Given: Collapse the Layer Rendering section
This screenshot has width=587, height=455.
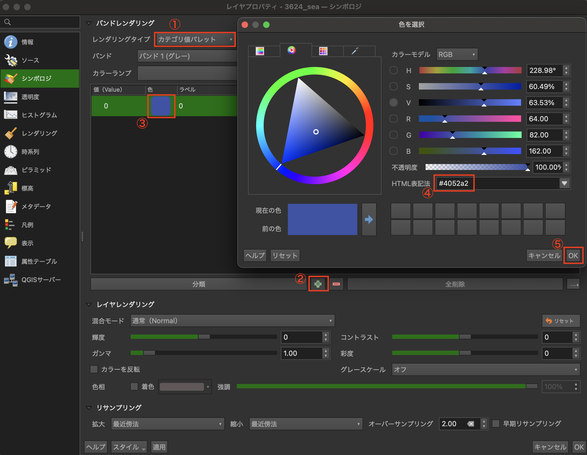Looking at the screenshot, I should pyautogui.click(x=89, y=304).
